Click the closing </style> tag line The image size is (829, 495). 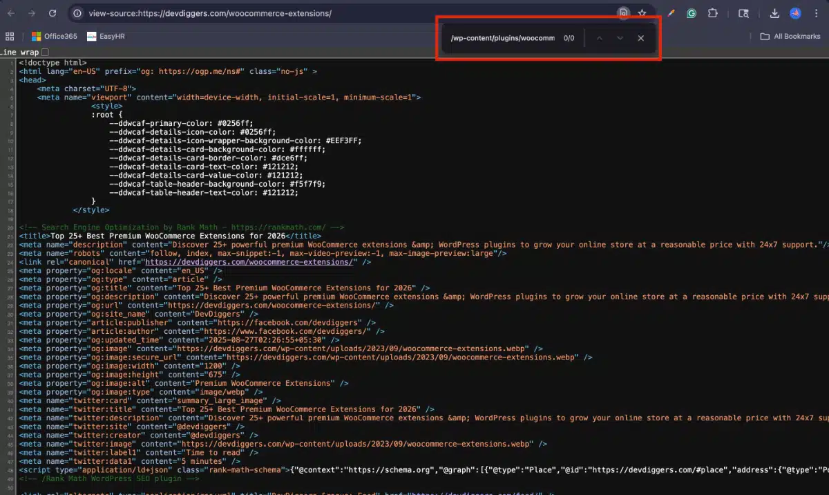[90, 210]
